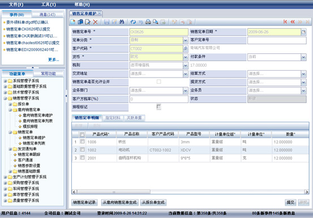Click the Edit document pencil icon
This screenshot has height=218, width=313.
(88, 22)
